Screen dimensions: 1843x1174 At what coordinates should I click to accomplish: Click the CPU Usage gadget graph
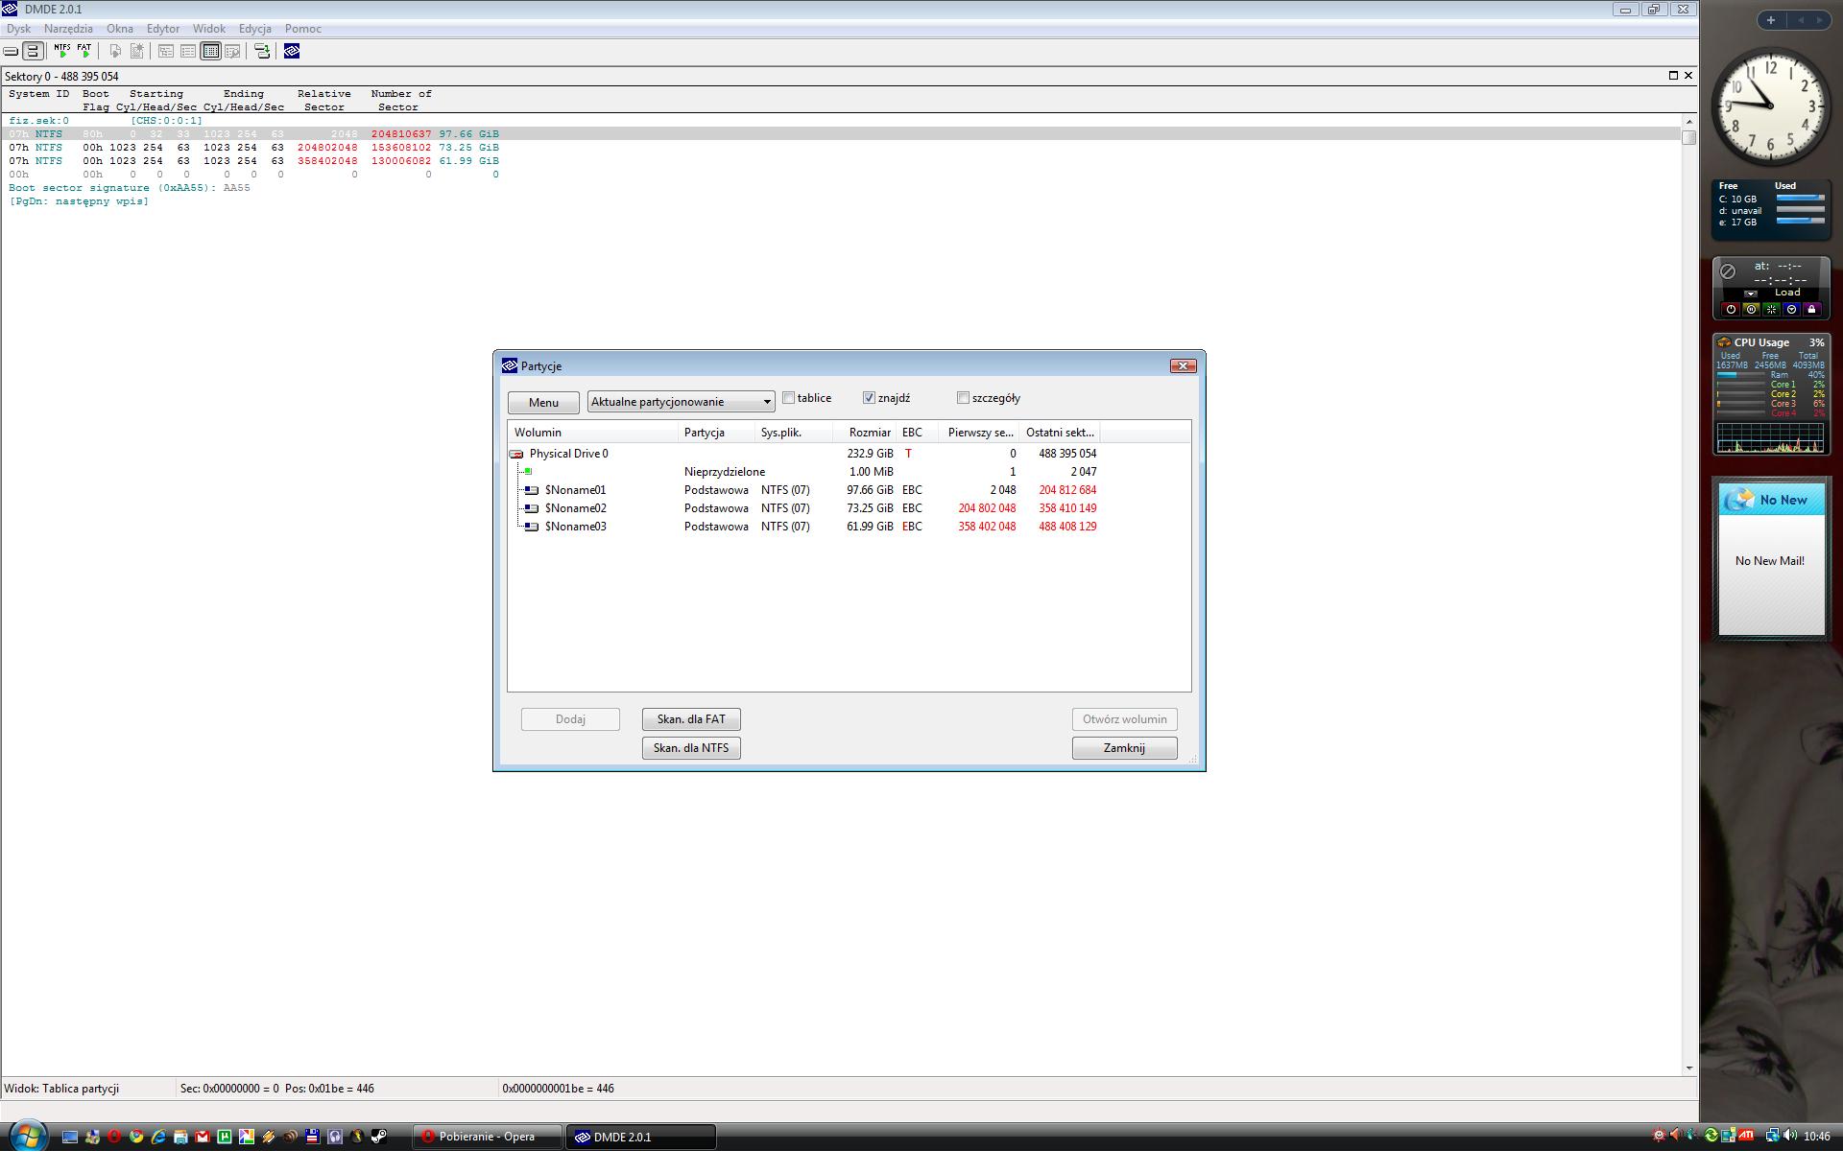[1770, 437]
